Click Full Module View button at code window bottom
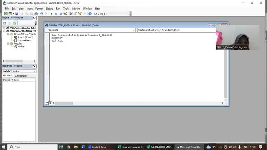Viewport: 267px width, 150px height. pyautogui.click(x=50, y=103)
